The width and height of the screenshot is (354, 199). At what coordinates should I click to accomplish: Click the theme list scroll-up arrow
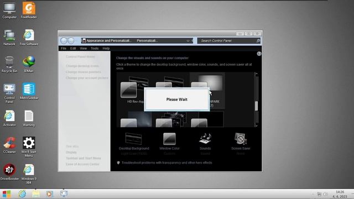(256, 74)
